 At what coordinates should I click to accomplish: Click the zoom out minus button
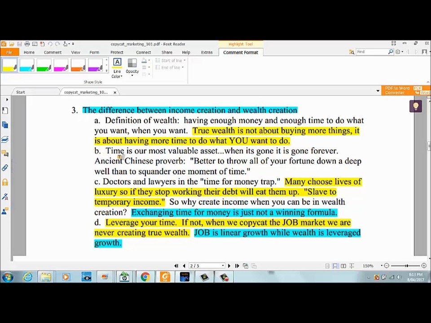387,266
